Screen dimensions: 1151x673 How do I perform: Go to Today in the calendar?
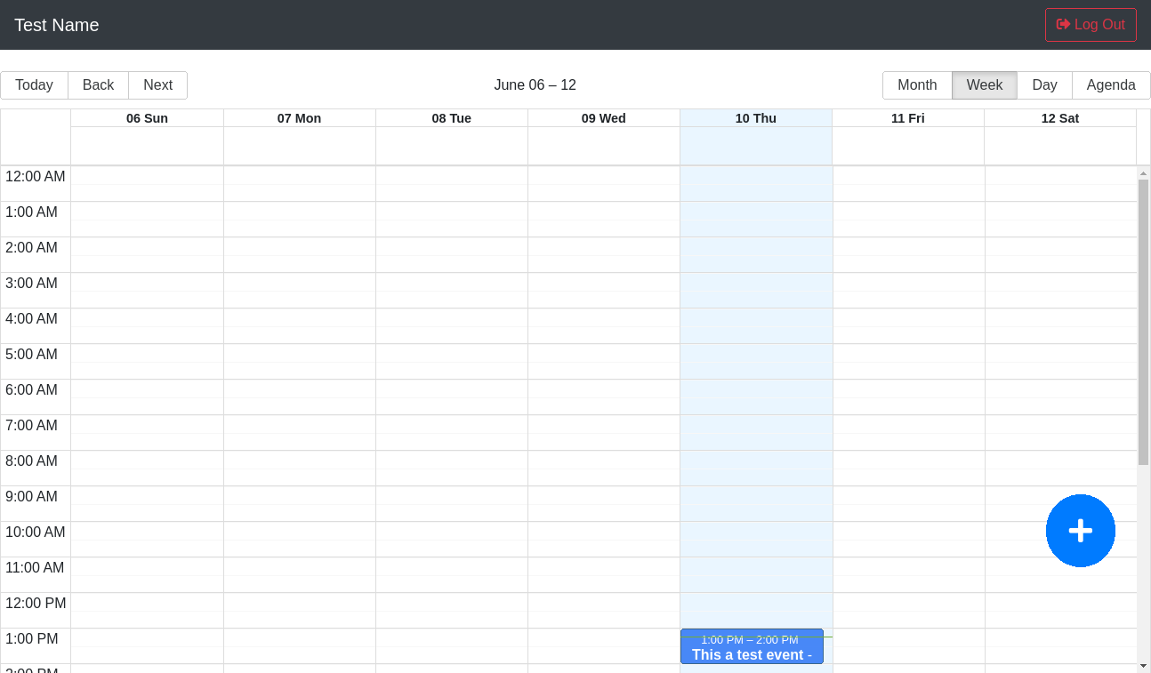[x=34, y=85]
